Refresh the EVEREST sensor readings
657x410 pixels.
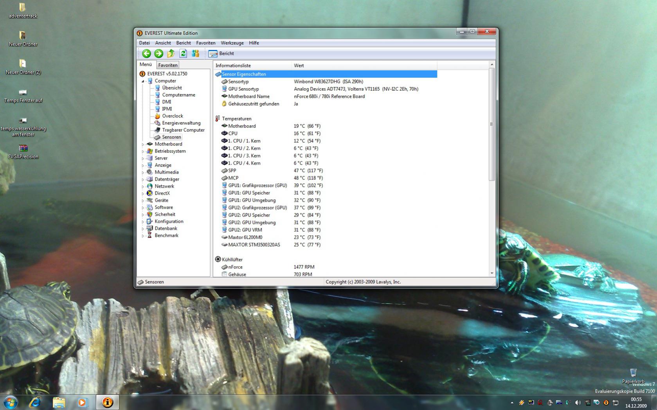click(x=183, y=54)
